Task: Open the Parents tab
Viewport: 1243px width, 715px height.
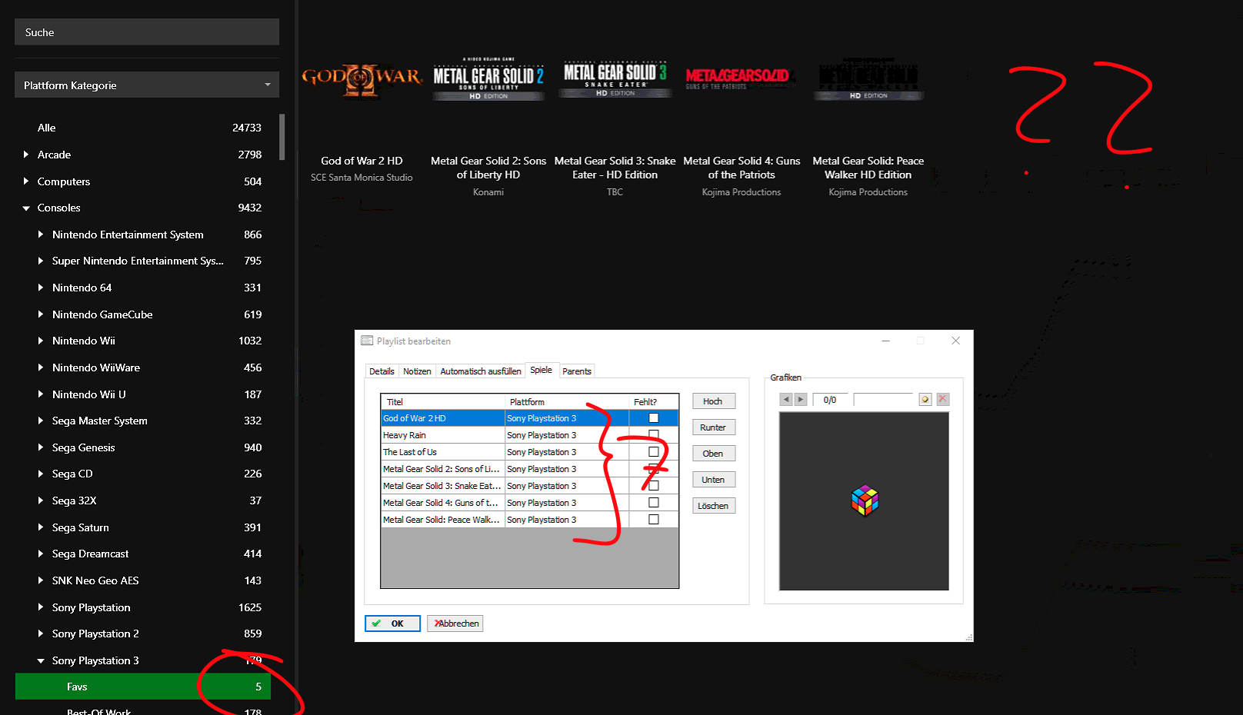Action: tap(577, 371)
